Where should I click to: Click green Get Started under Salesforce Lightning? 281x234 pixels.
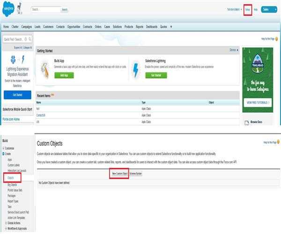click(156, 75)
